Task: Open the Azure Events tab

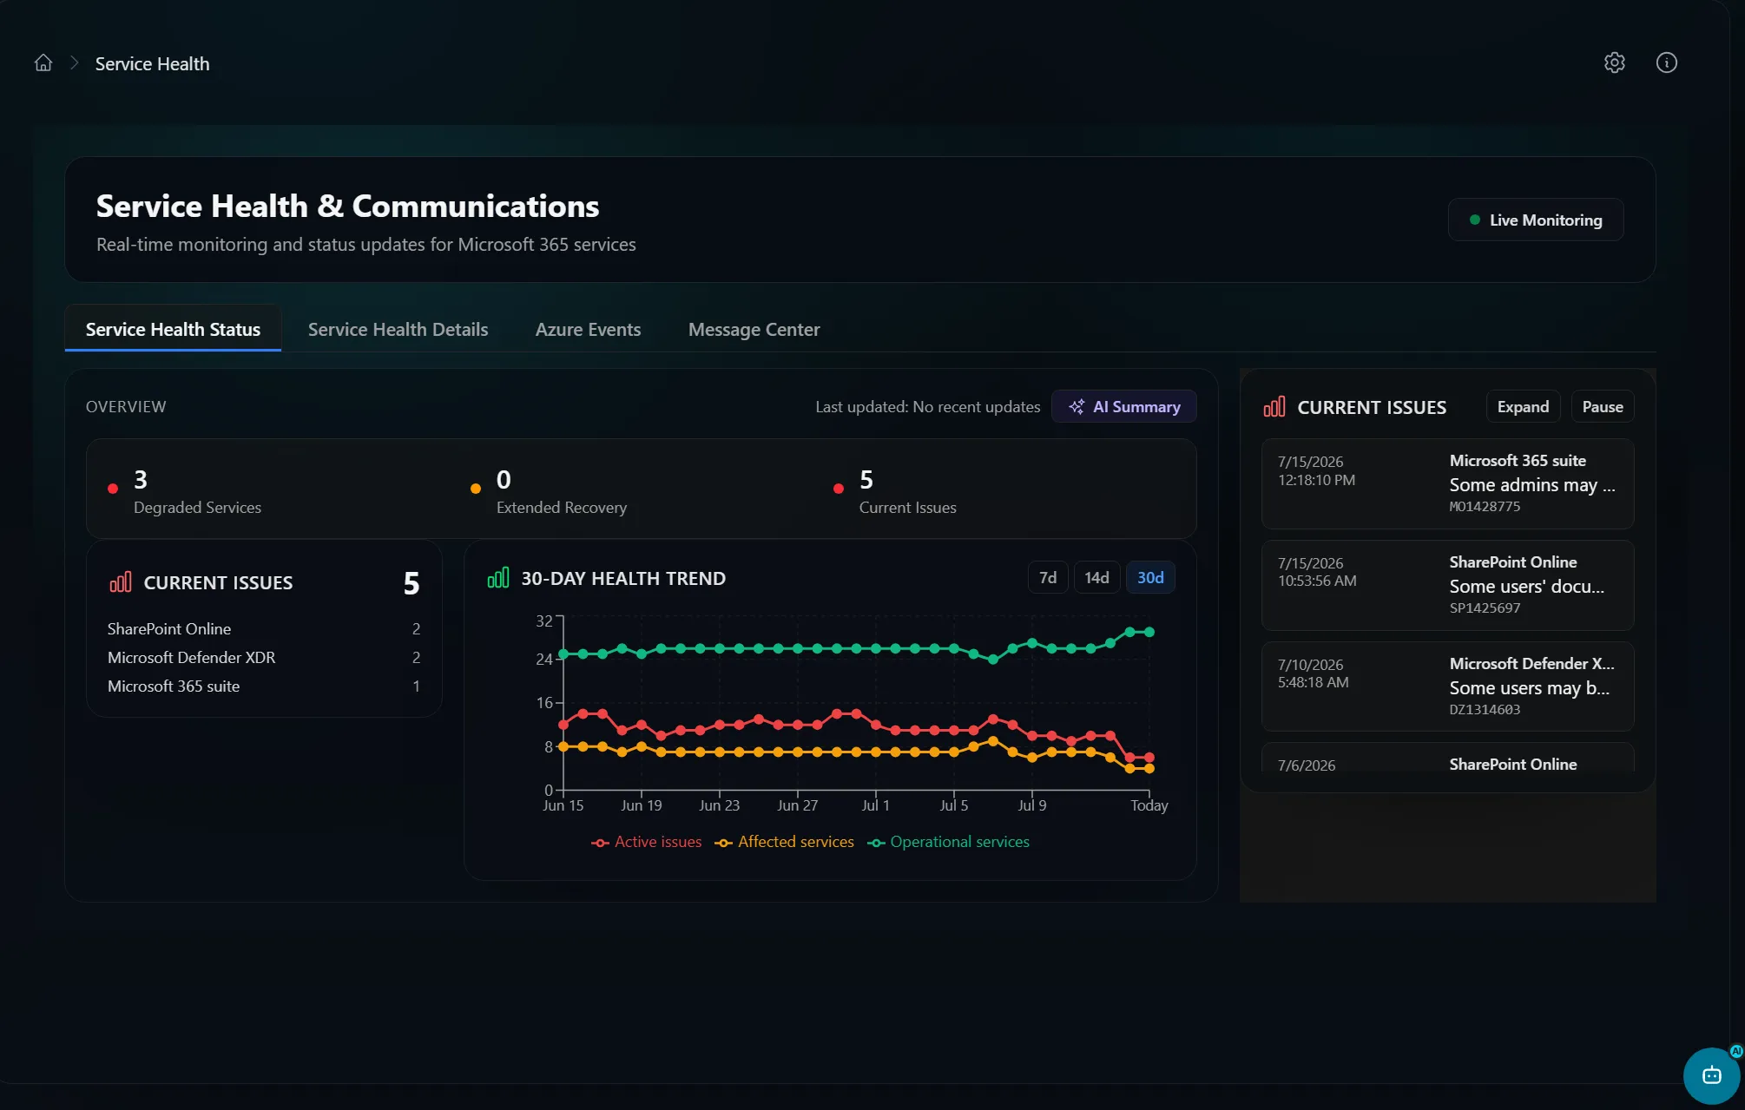Action: click(588, 330)
